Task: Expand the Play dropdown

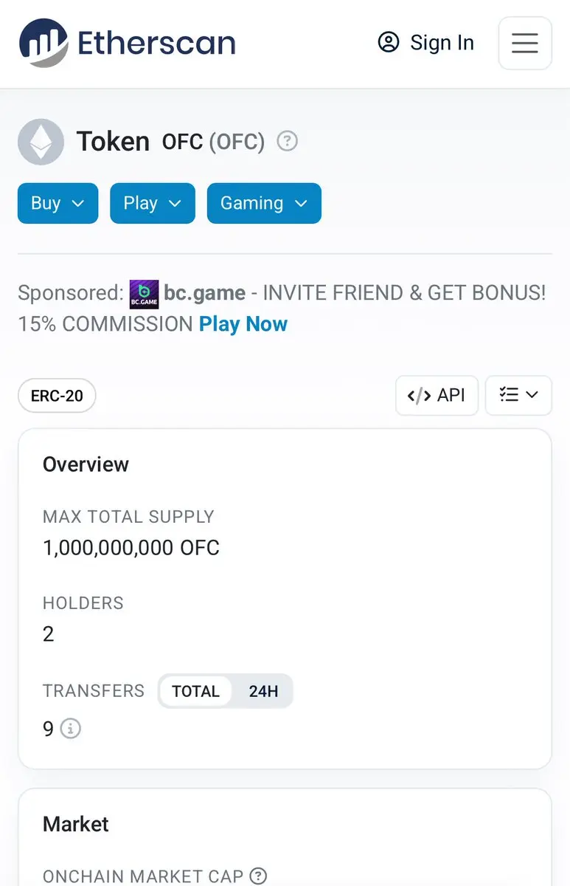Action: 152,203
